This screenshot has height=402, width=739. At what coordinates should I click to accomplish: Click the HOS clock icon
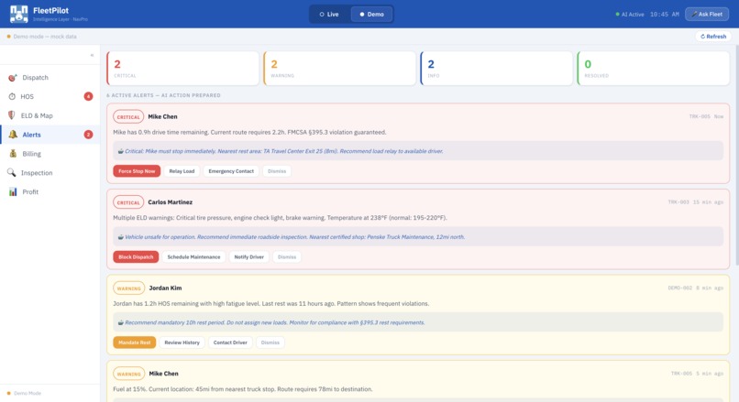pyautogui.click(x=12, y=96)
